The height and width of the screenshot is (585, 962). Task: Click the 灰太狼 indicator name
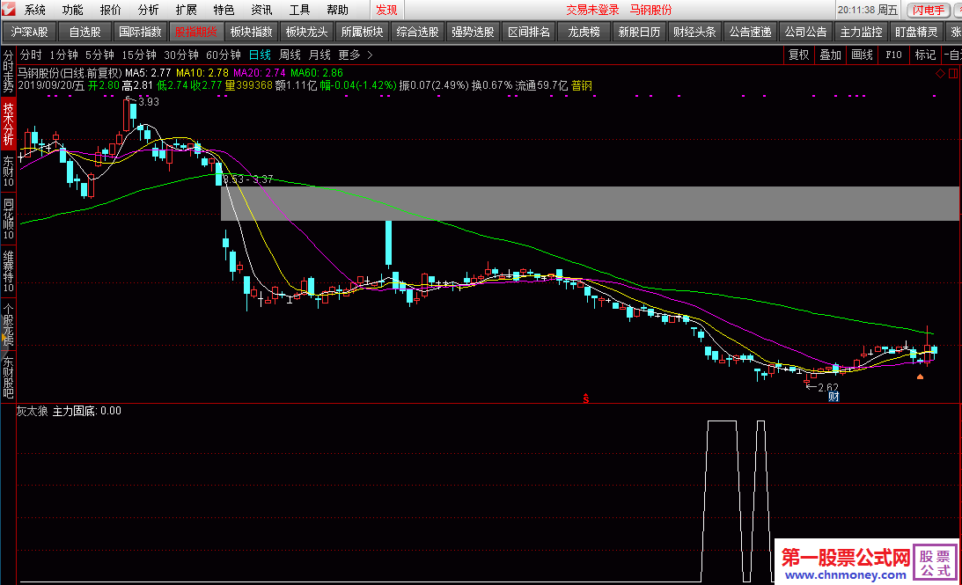(x=32, y=411)
